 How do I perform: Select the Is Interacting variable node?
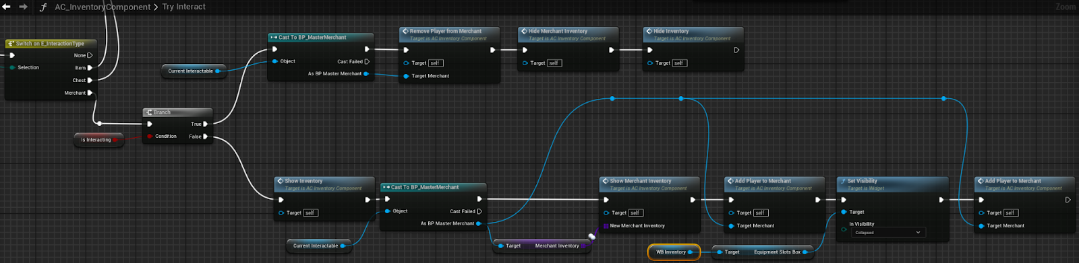(x=98, y=140)
